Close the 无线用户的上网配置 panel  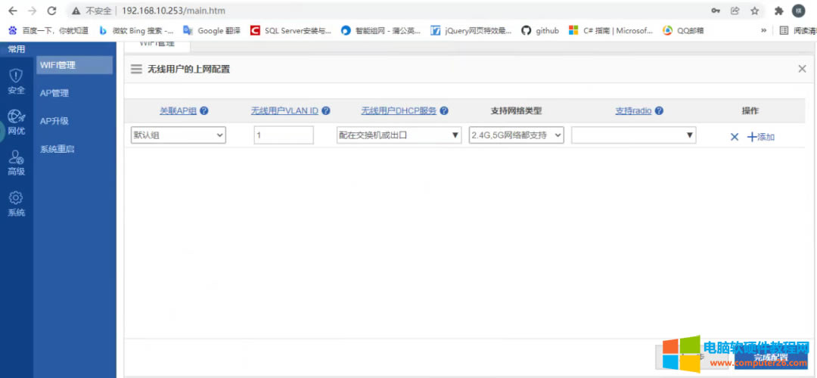[802, 69]
